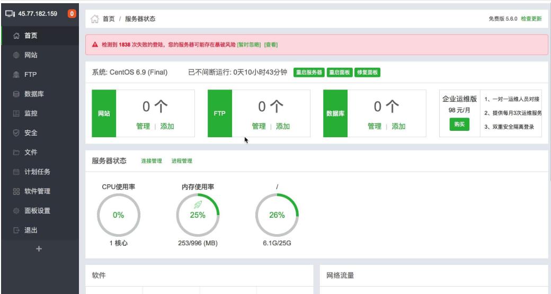Click the 253/996 (MB) memory value
The width and height of the screenshot is (551, 294).
(x=198, y=243)
